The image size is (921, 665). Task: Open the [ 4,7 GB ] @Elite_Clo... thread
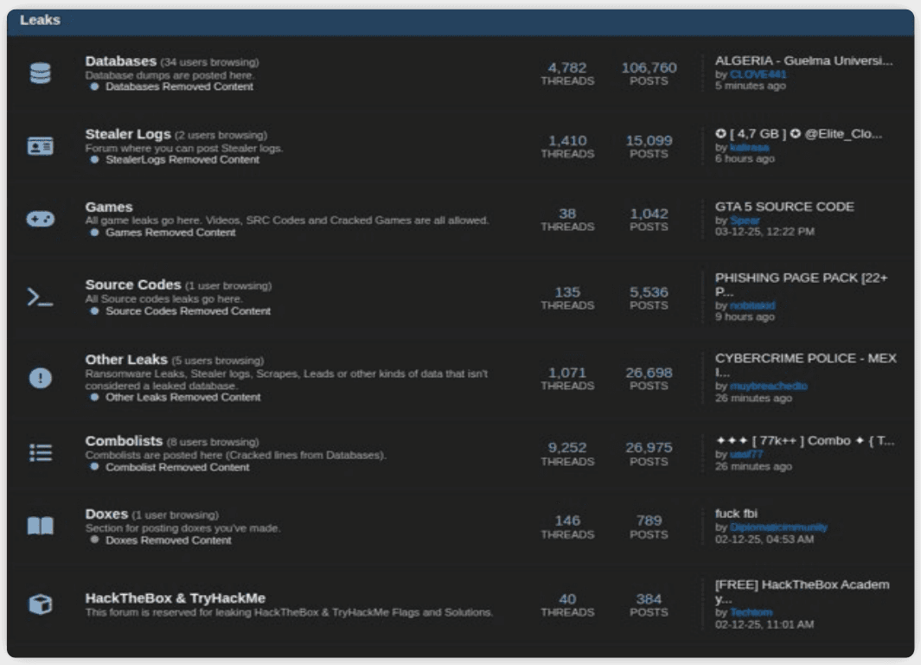(798, 134)
